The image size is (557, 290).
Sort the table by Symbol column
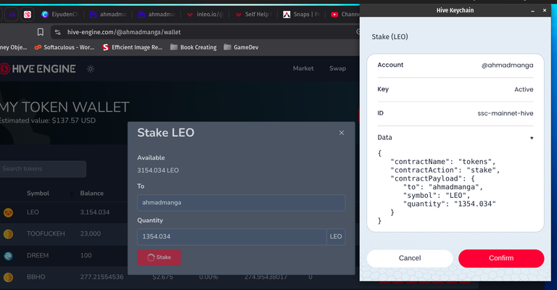point(38,194)
